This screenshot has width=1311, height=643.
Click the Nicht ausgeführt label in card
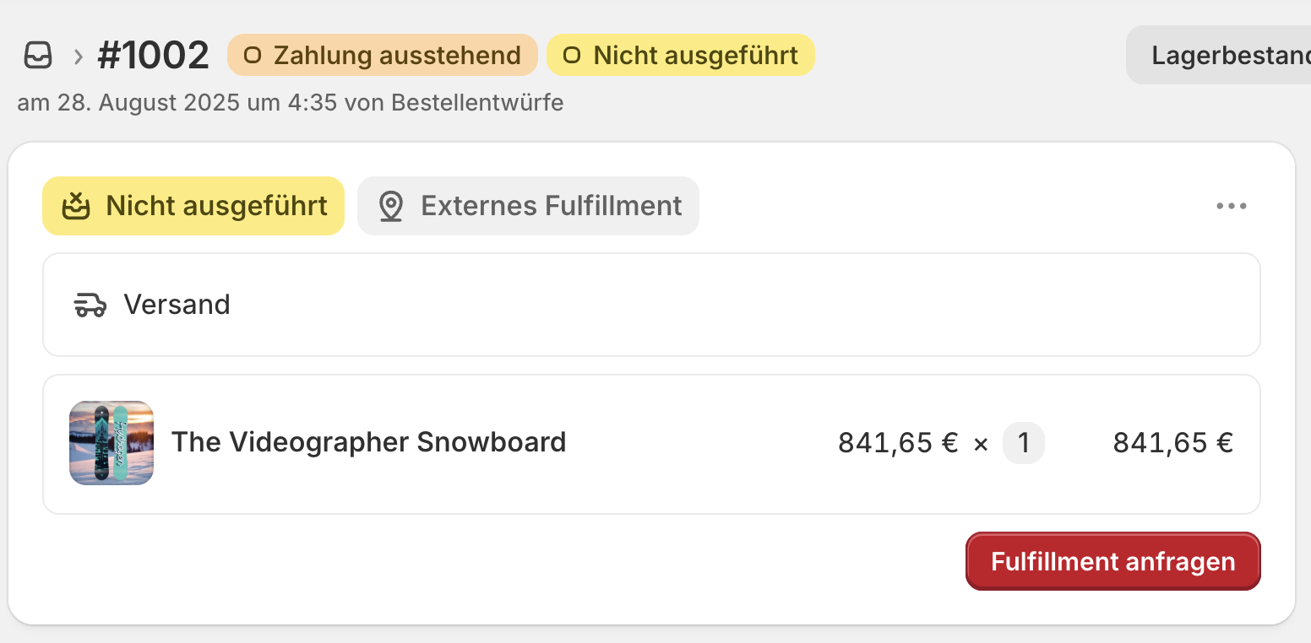(x=216, y=206)
